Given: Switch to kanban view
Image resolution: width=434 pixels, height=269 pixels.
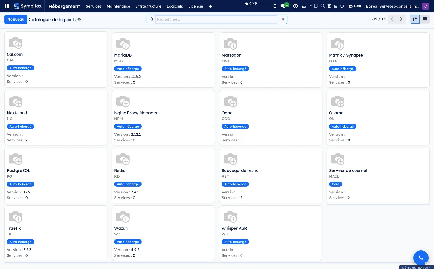Looking at the screenshot, I should (x=415, y=19).
